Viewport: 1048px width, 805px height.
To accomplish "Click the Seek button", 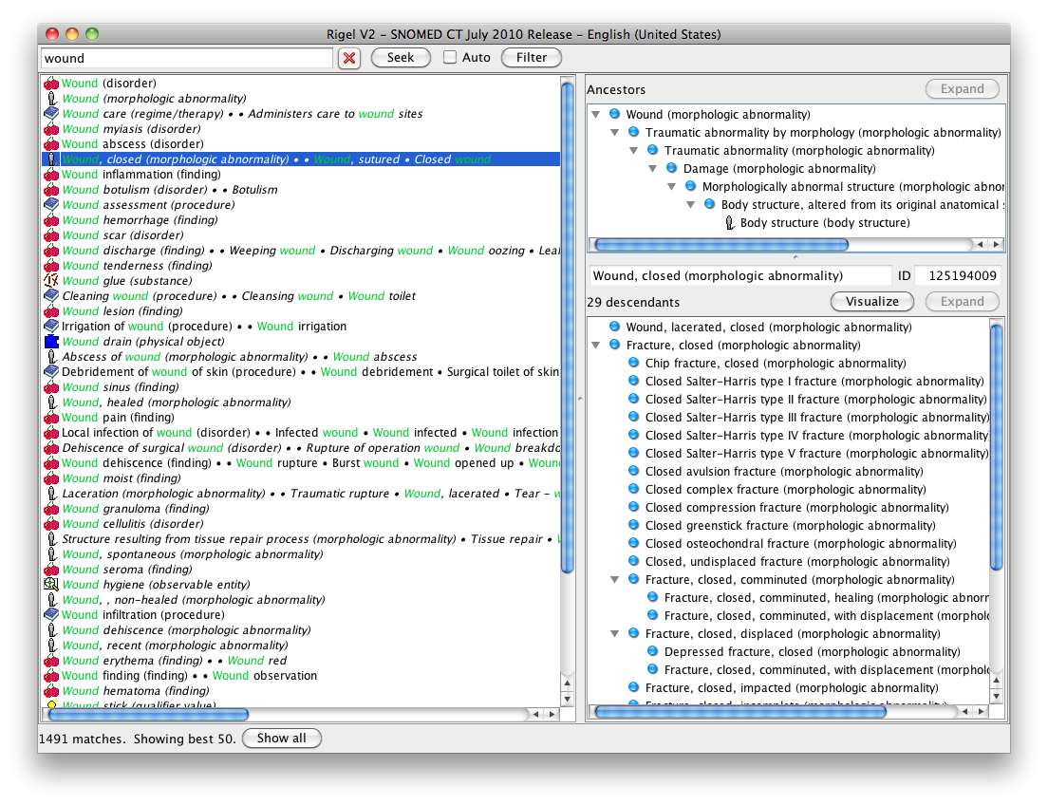I will (401, 58).
